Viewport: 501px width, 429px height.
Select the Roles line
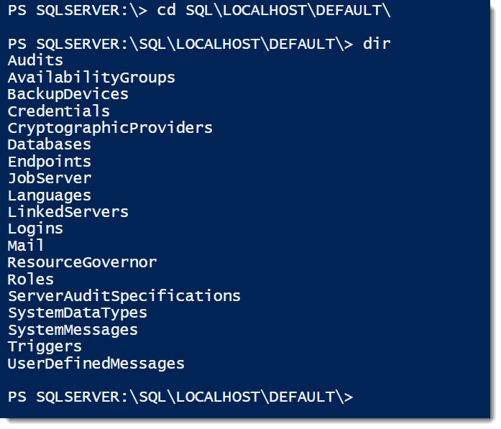[31, 280]
